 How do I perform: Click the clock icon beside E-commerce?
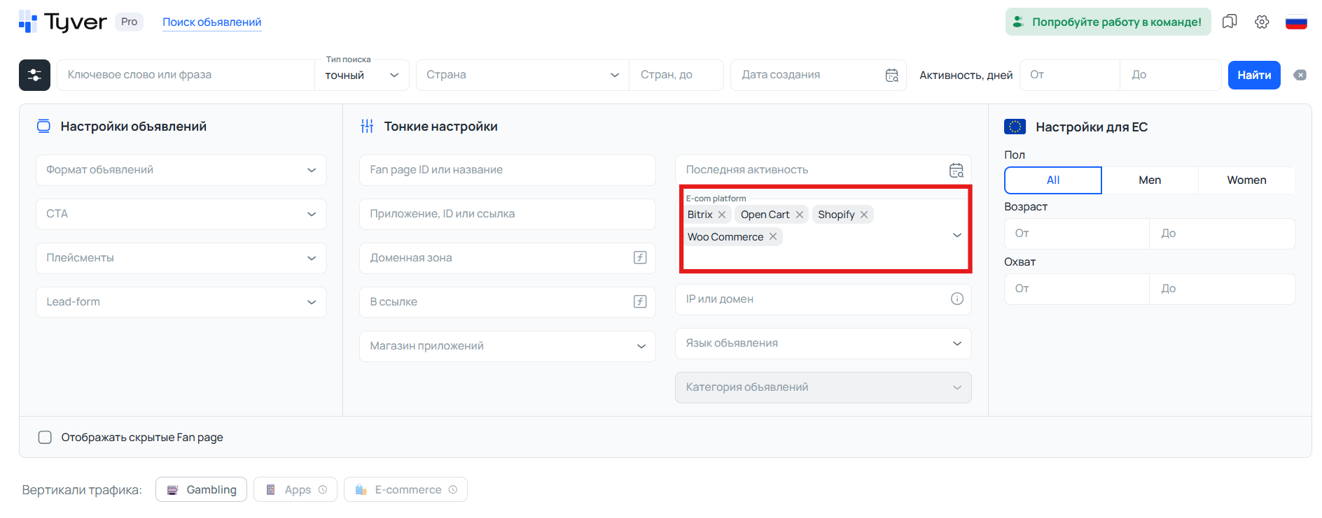tap(453, 489)
